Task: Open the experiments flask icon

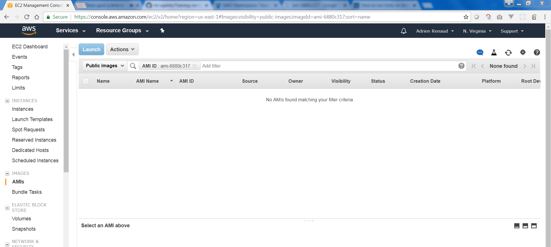Action: 494,52
